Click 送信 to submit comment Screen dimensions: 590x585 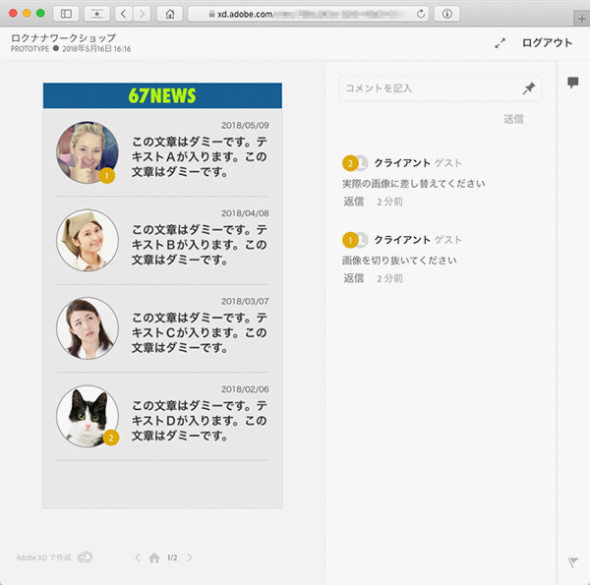click(513, 119)
